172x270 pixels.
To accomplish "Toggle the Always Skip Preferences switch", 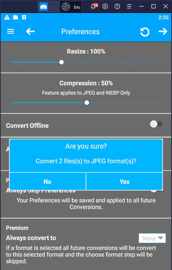I will pyautogui.click(x=156, y=190).
